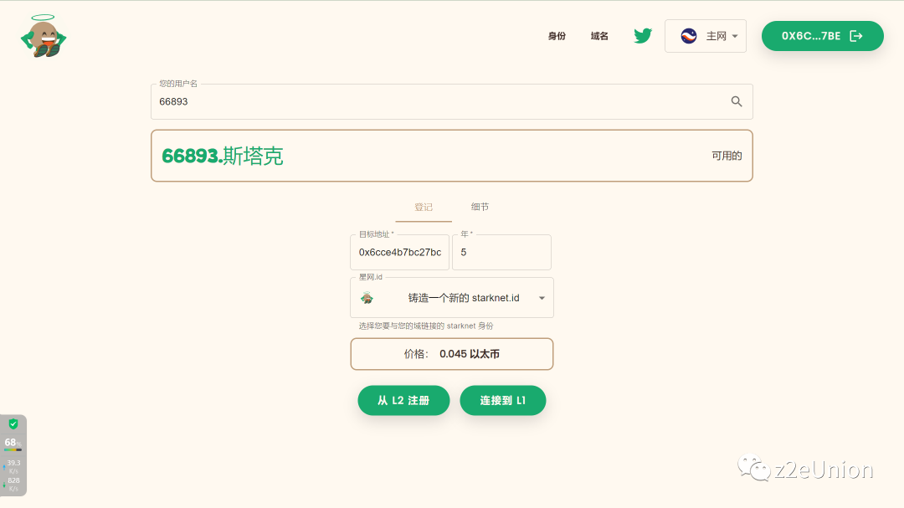Click the logout arrow on wallet button
The height and width of the screenshot is (508, 904).
855,36
